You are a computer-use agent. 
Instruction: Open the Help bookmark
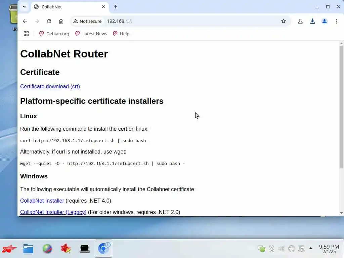(121, 34)
